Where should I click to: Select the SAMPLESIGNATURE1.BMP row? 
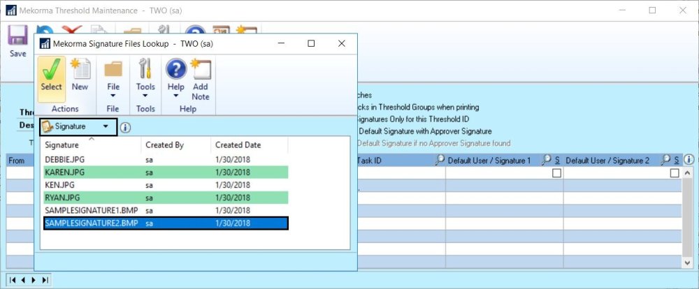166,210
